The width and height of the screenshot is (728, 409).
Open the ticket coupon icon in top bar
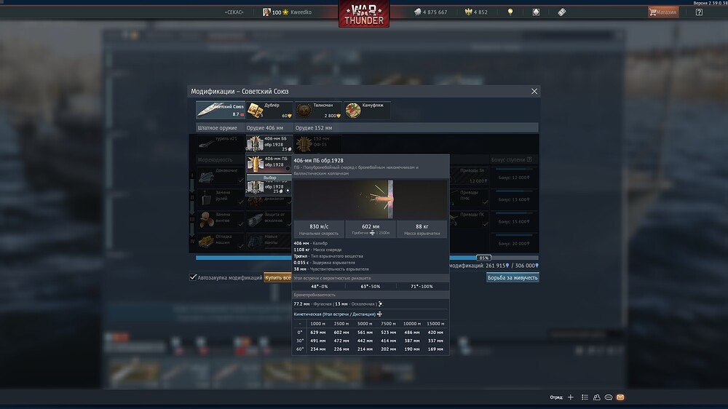click(562, 12)
